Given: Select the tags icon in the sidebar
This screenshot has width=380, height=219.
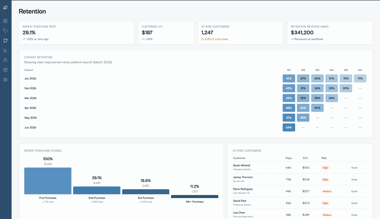Looking at the screenshot, I should [x=5, y=31].
